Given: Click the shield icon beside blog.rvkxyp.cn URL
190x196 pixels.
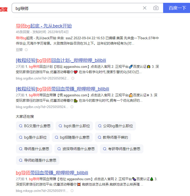Looking at the screenshot, I should [72, 191].
